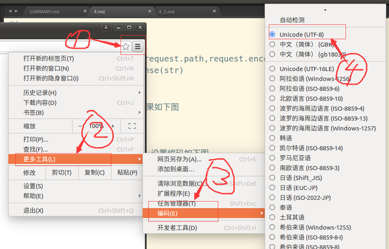The width and height of the screenshot is (389, 249).
Task: Click the 粘贴(P) button
Action: 127,173
